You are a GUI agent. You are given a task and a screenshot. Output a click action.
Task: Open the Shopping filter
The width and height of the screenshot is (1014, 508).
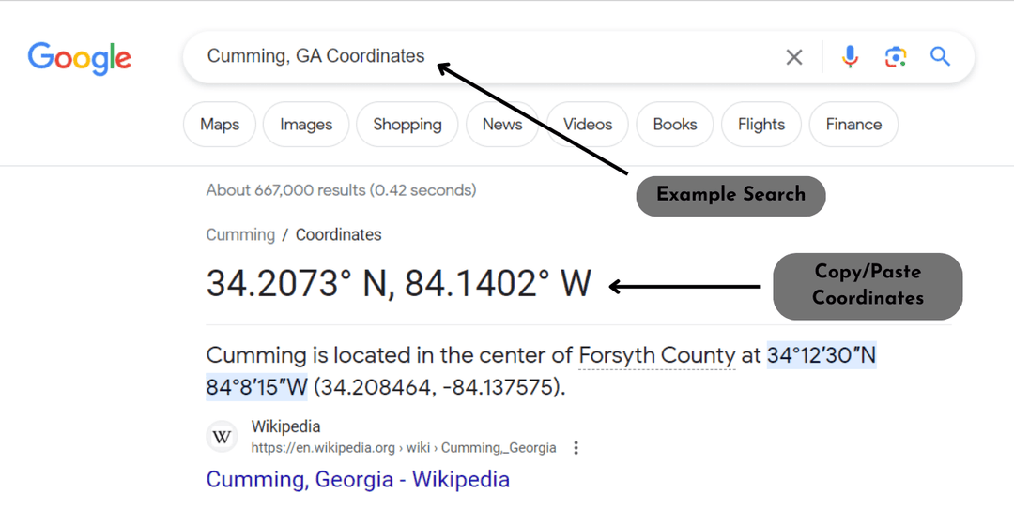(x=407, y=125)
